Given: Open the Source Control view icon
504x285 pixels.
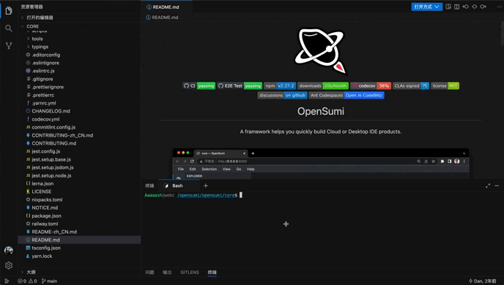Looking at the screenshot, I should click(9, 45).
